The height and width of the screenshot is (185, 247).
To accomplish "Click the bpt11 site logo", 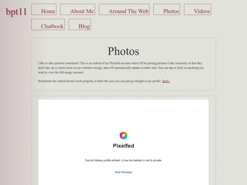I will click(16, 11).
